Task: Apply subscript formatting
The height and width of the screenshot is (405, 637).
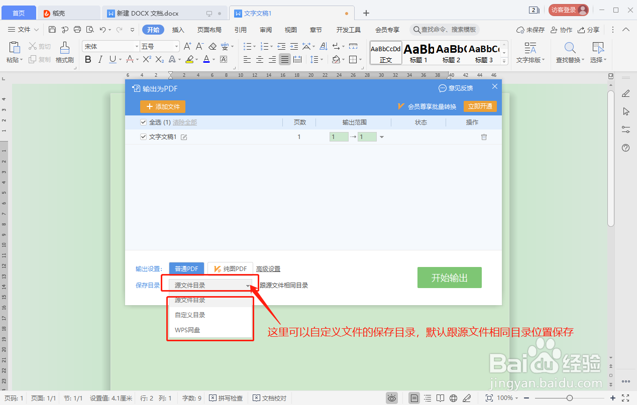Action: 160,60
